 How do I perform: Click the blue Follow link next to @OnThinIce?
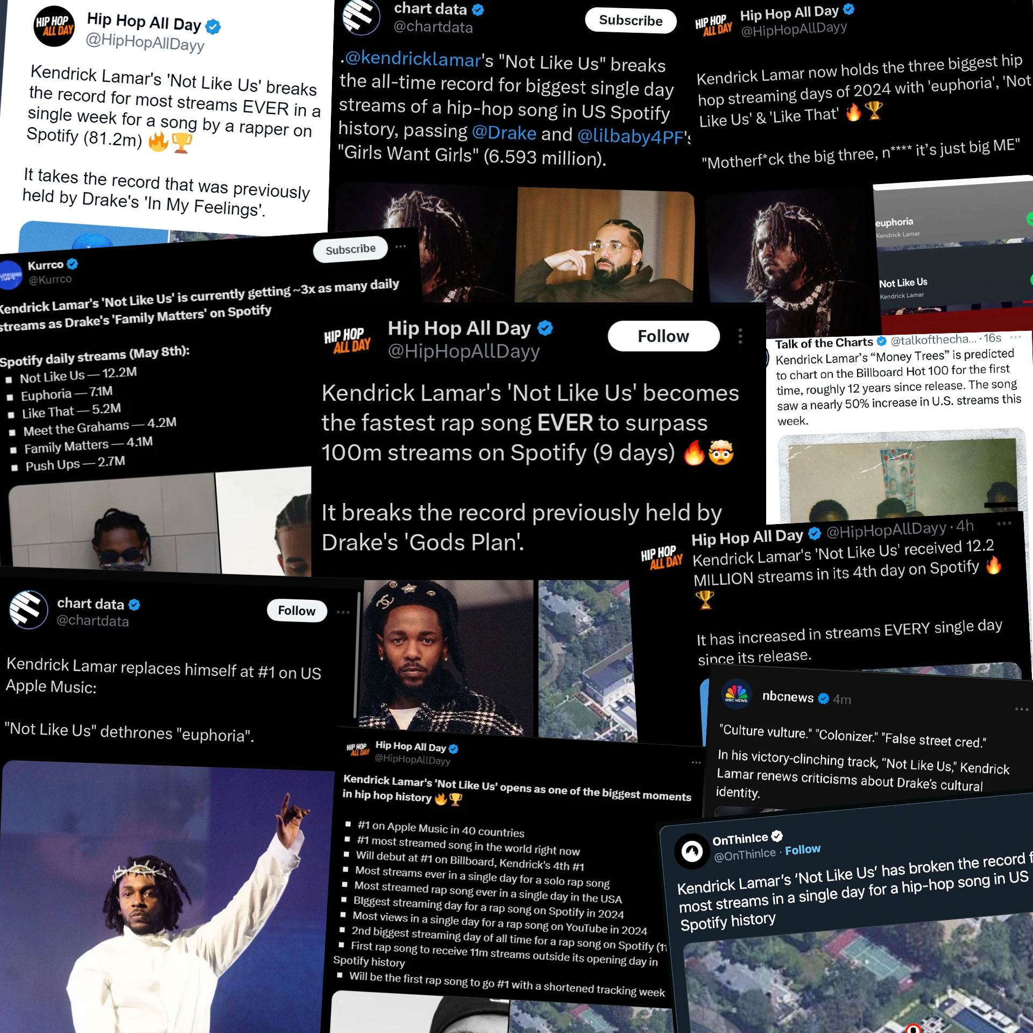point(802,850)
